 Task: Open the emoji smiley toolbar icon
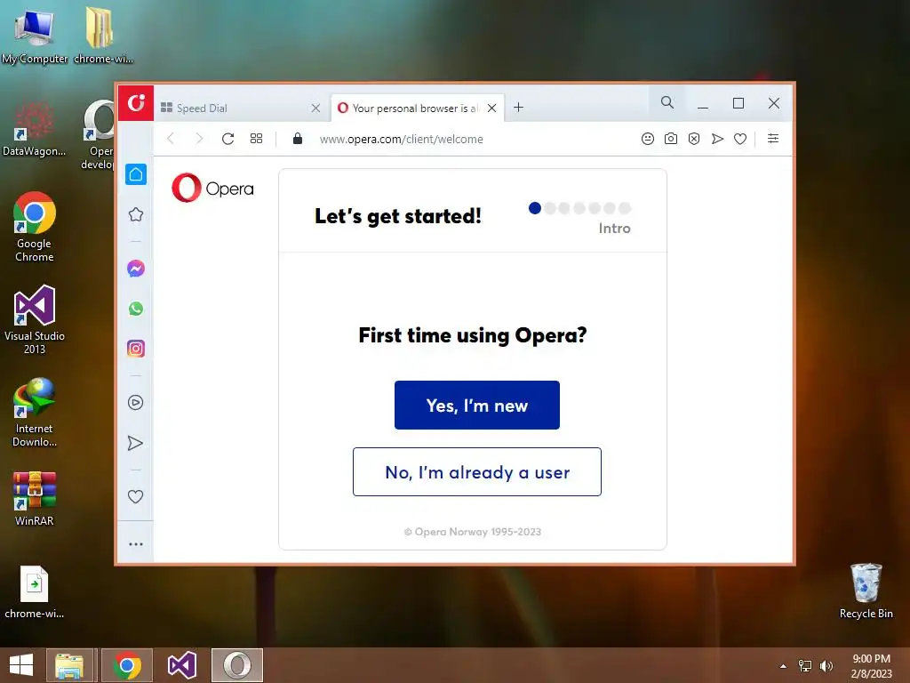coord(648,139)
